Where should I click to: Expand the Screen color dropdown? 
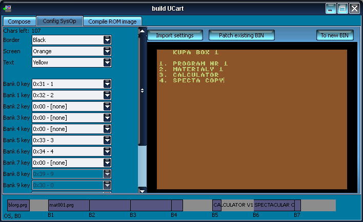pyautogui.click(x=107, y=51)
